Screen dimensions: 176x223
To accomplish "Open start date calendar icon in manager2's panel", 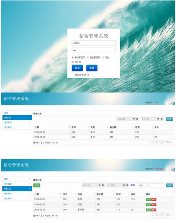I will [103, 185].
